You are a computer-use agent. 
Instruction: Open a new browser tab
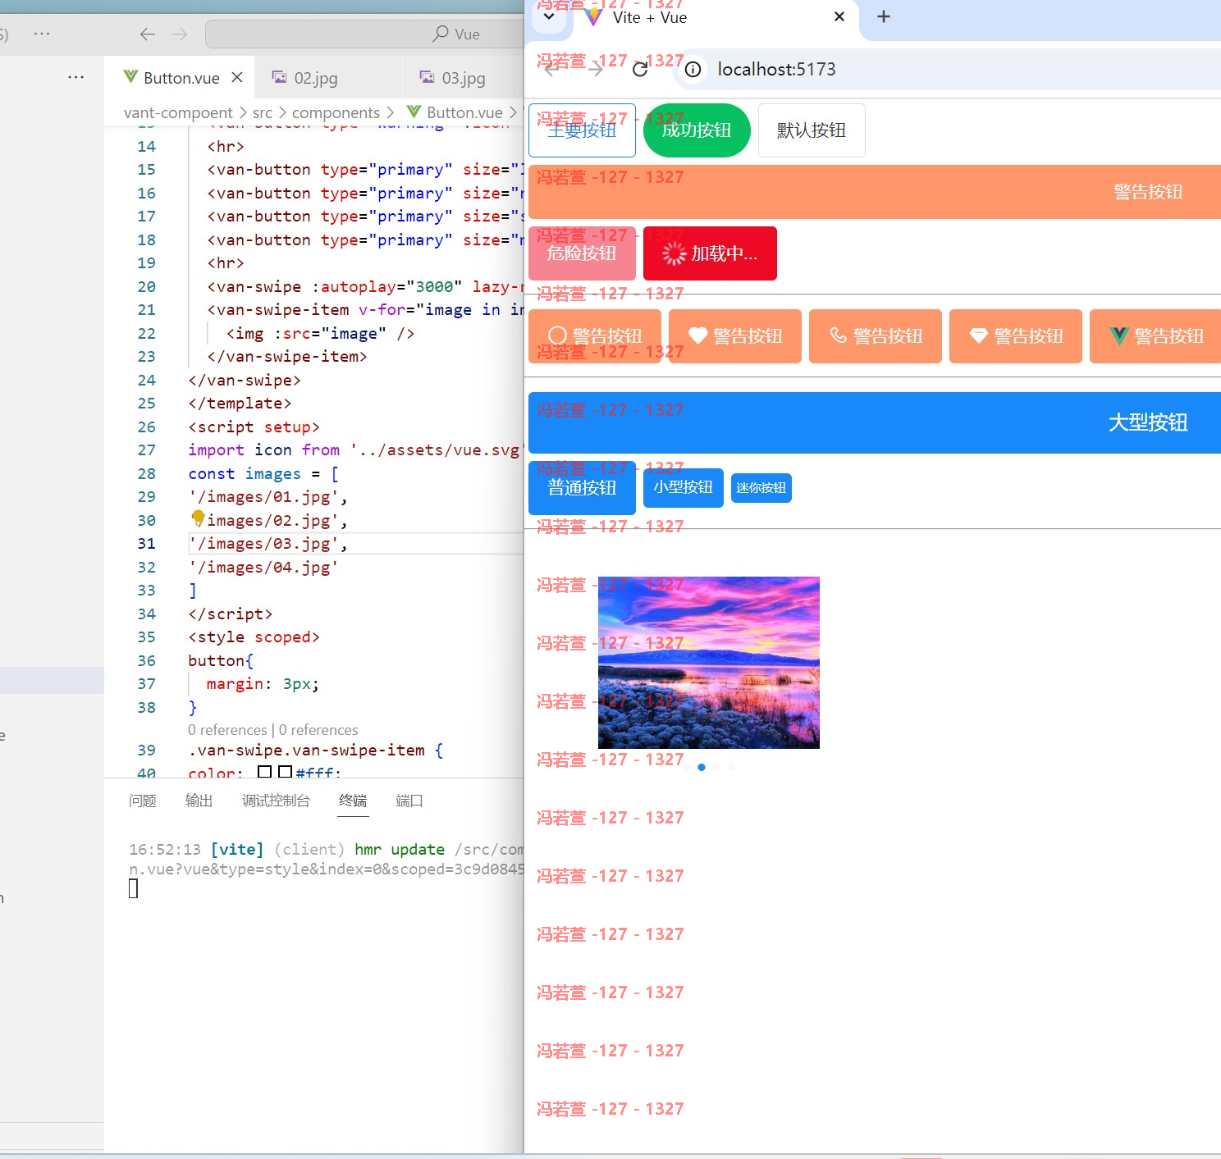coord(884,16)
